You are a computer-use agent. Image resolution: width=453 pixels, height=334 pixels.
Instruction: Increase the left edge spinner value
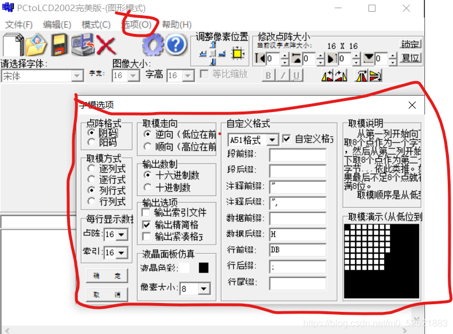coord(285,55)
